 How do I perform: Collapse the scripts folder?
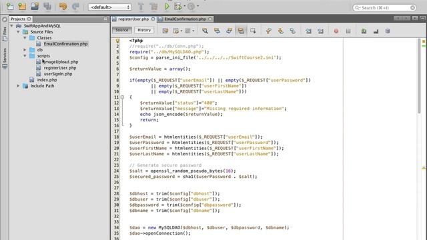point(25,56)
